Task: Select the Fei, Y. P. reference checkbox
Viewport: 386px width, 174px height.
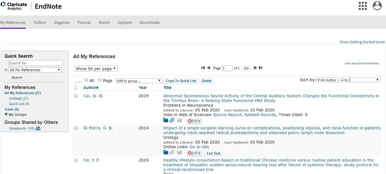Action: pyautogui.click(x=76, y=160)
